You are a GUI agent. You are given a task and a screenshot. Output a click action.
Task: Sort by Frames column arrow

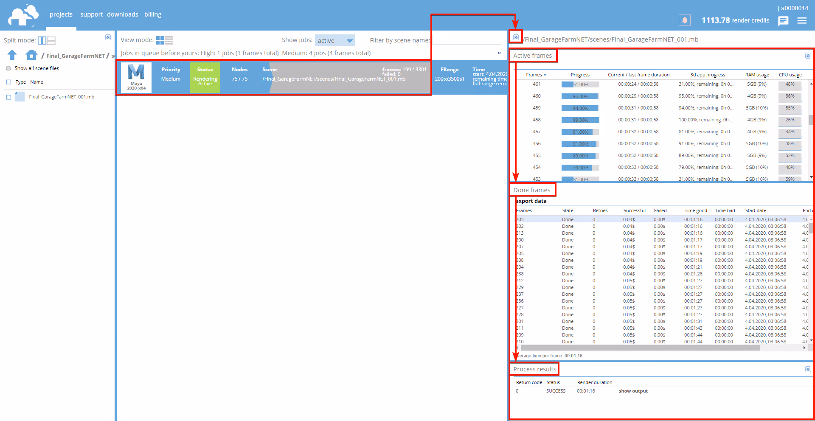coord(545,75)
